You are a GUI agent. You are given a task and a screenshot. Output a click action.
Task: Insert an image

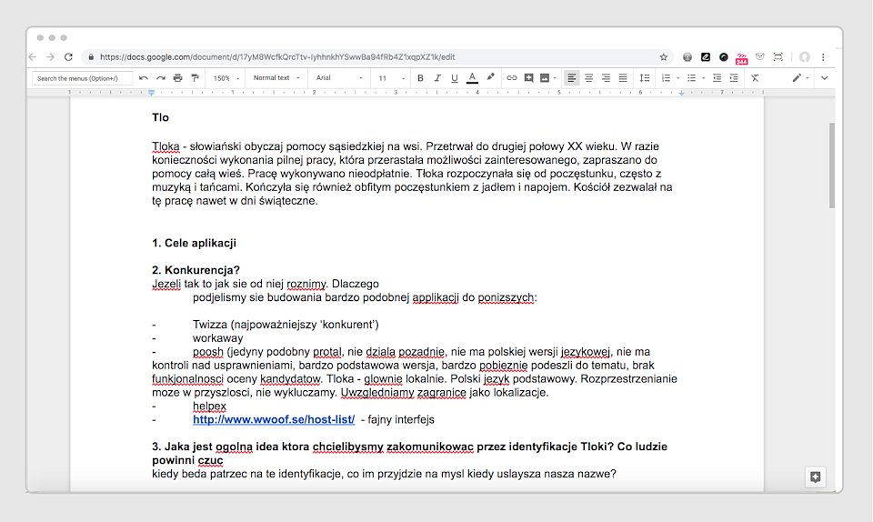click(545, 78)
